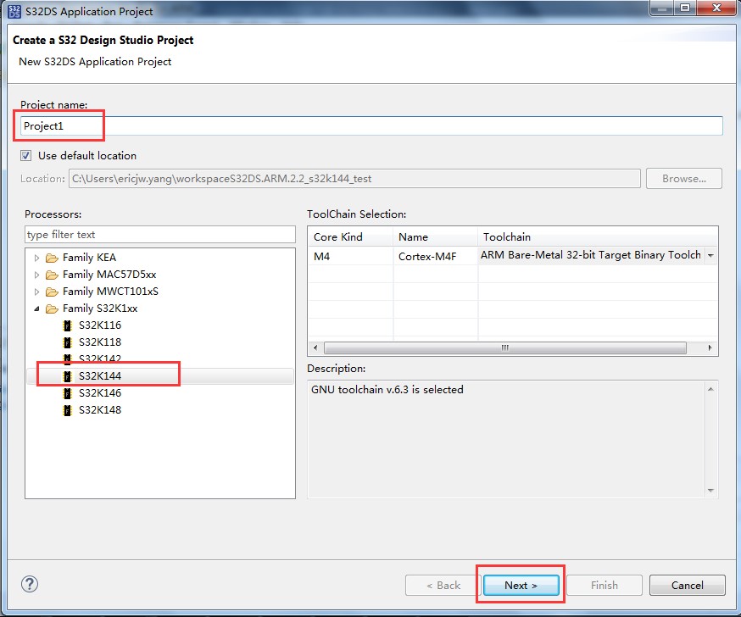
Task: Click the toolchain table scroll left arrow
Action: (x=315, y=347)
